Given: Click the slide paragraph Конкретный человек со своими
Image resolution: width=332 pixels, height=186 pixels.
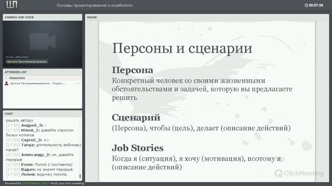Looking at the screenshot, I should coord(202,89).
